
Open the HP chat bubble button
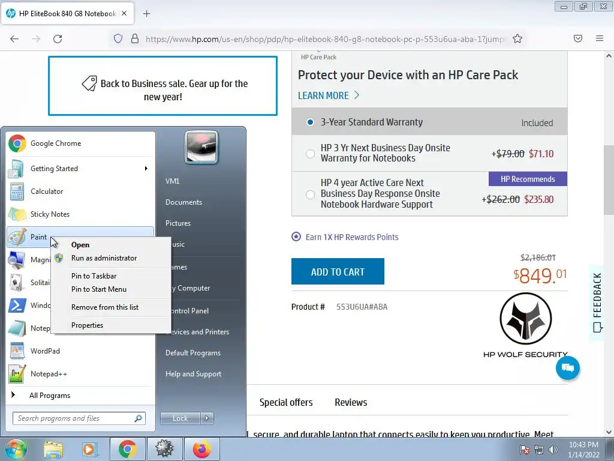tap(567, 368)
